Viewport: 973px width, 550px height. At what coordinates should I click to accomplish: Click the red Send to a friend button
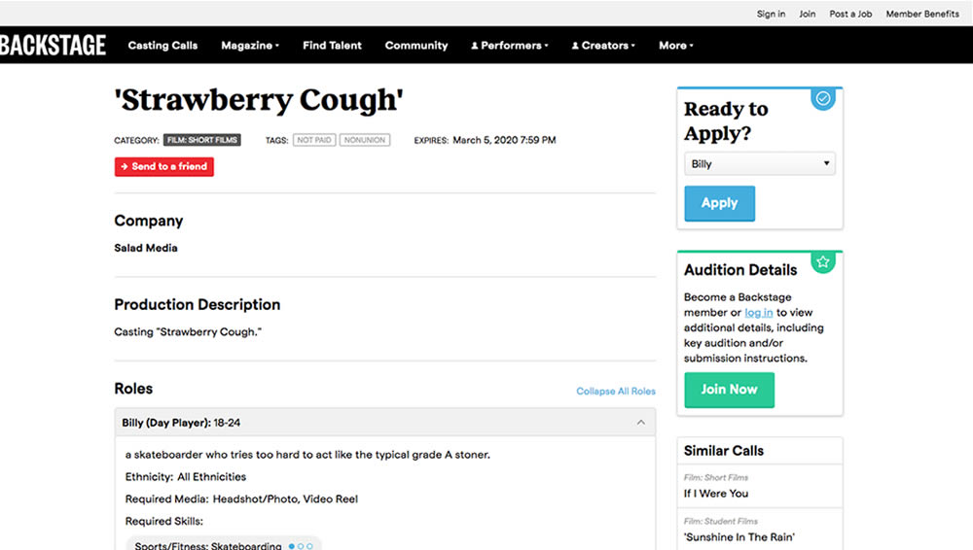tap(164, 167)
